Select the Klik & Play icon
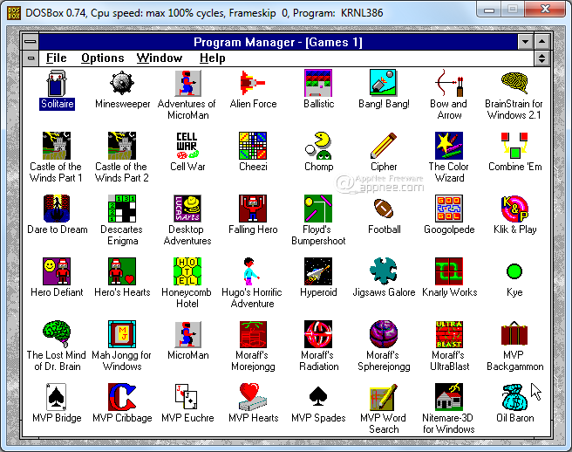Image resolution: width=572 pixels, height=452 pixels. click(514, 209)
